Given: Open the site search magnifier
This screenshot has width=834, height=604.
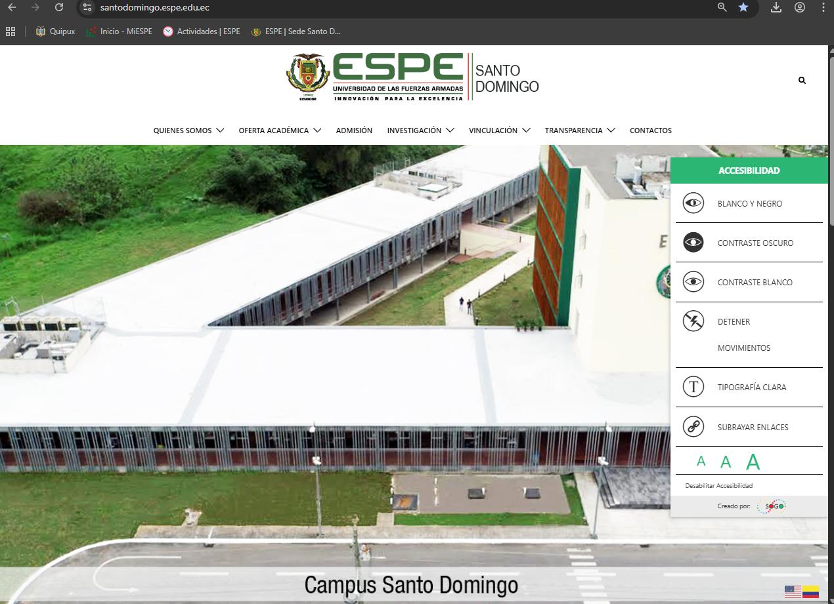Looking at the screenshot, I should (x=802, y=80).
